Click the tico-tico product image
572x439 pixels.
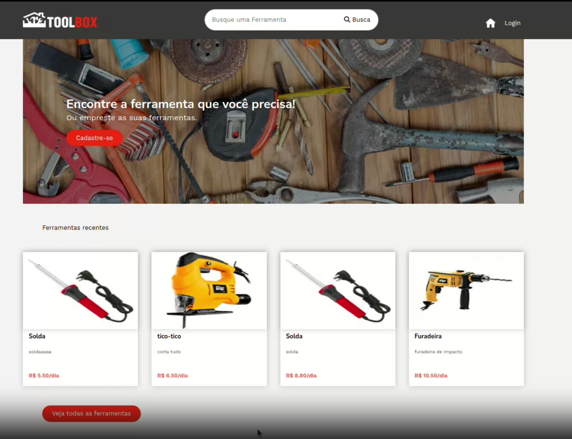(209, 290)
